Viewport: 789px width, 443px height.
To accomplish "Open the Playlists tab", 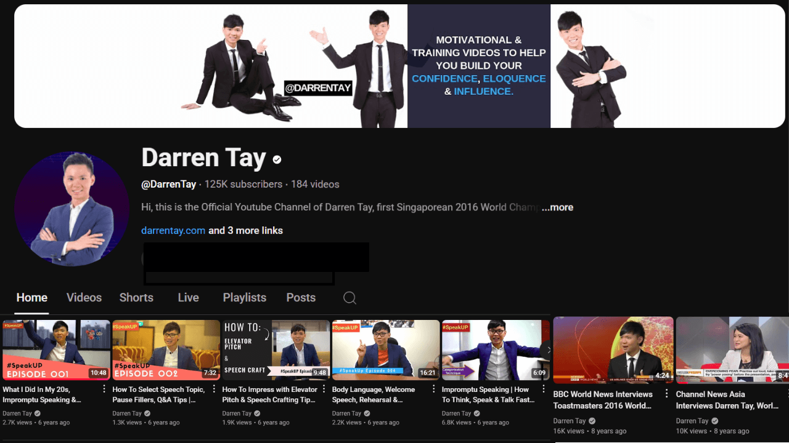I will click(244, 298).
